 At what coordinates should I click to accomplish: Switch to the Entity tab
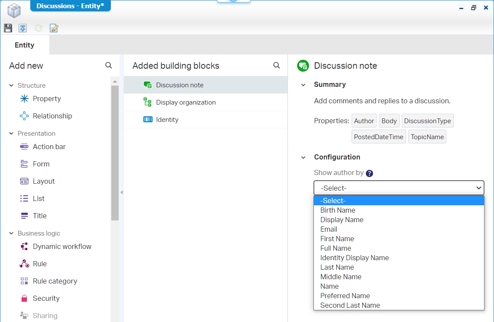(25, 45)
